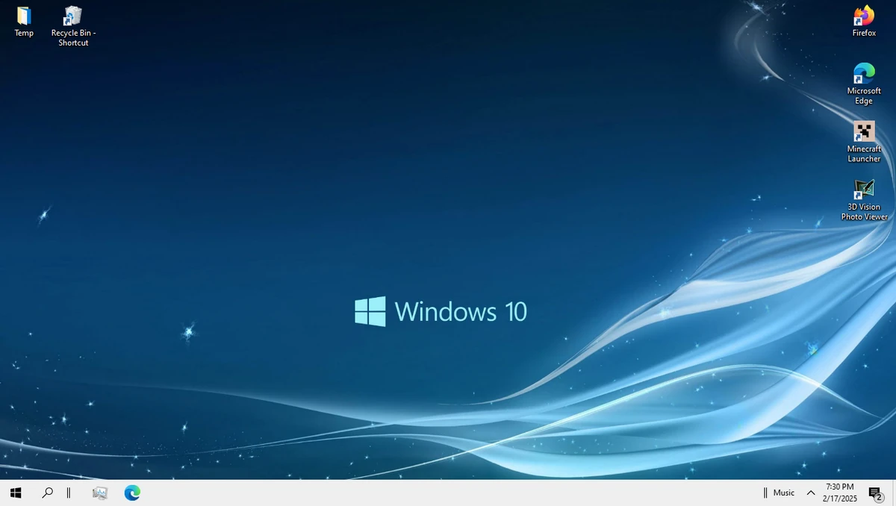Open the Recycle Bin shortcut
The width and height of the screenshot is (896, 506).
[x=72, y=16]
